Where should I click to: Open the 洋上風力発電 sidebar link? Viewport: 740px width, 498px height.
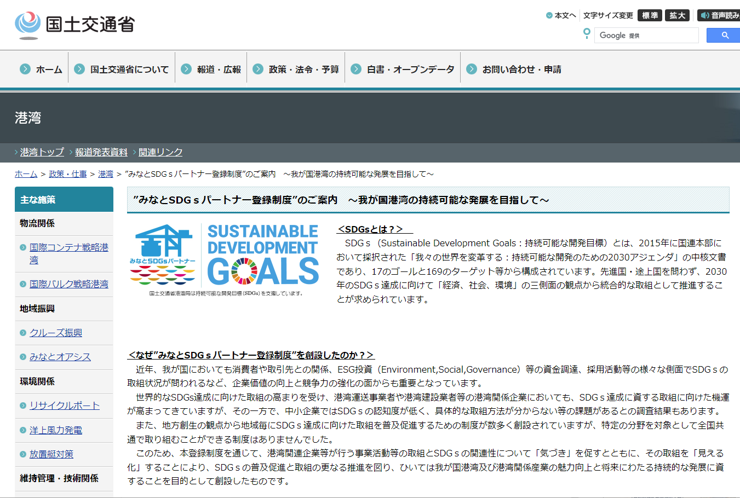click(56, 430)
